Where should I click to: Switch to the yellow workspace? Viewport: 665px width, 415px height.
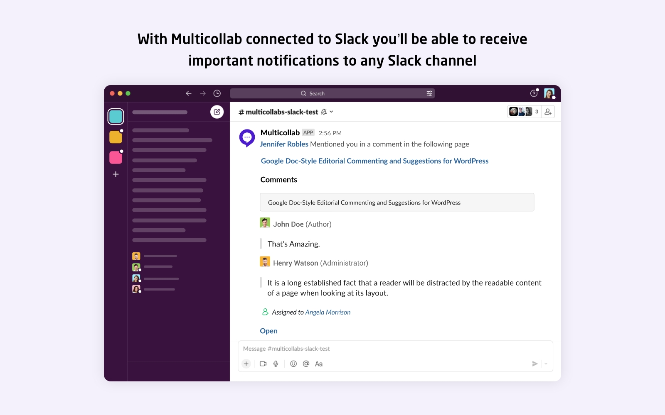coord(116,137)
